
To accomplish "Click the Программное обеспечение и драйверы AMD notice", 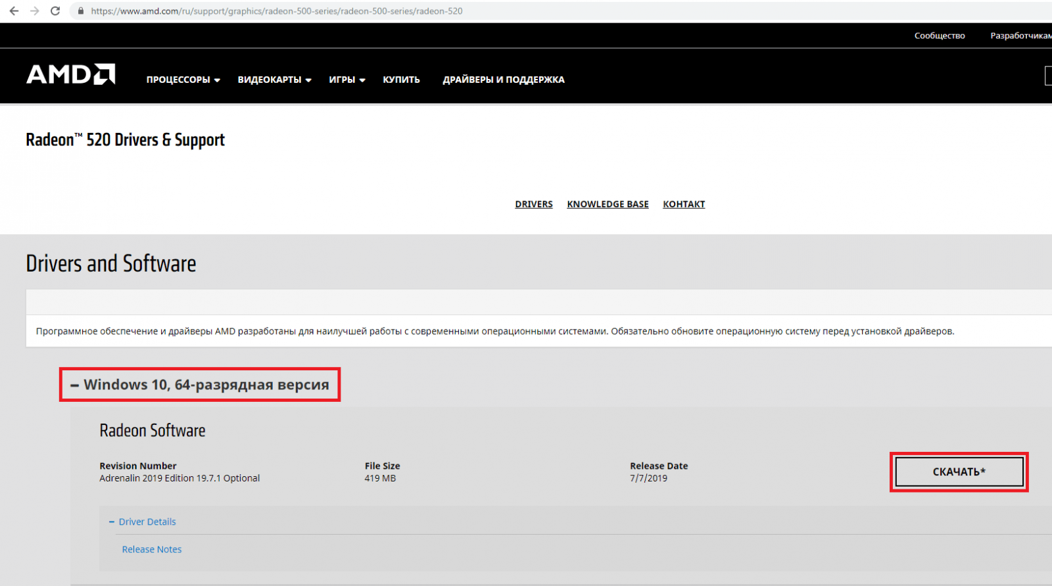I will click(x=495, y=331).
